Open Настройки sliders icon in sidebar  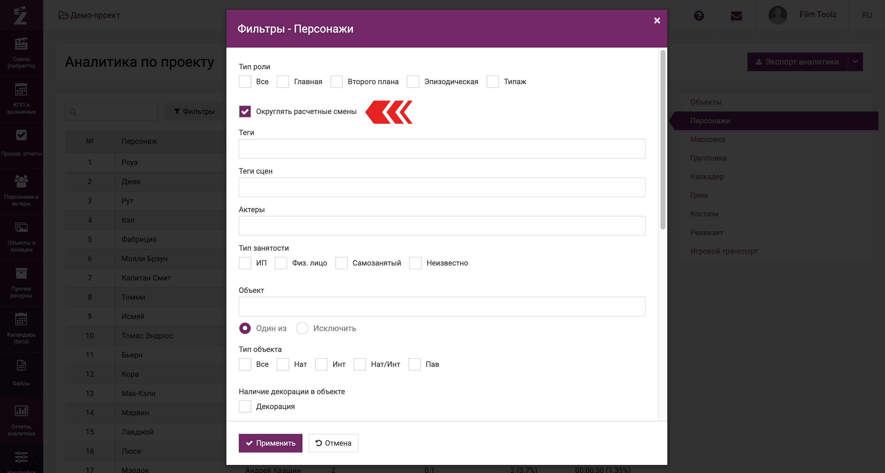[x=21, y=457]
